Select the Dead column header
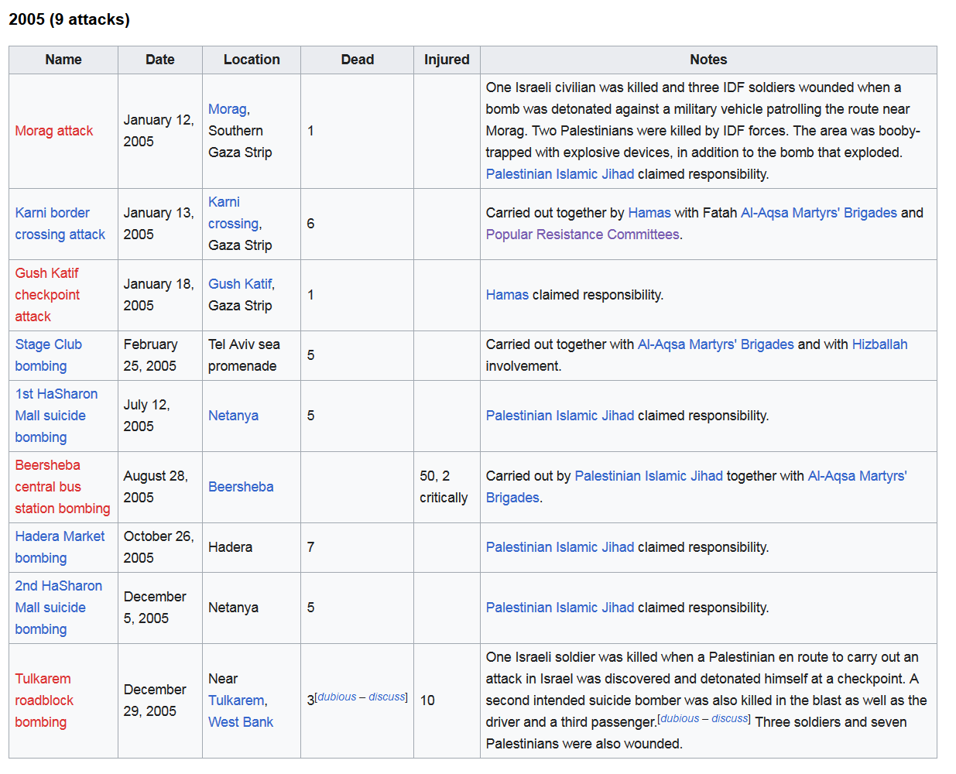 358,60
